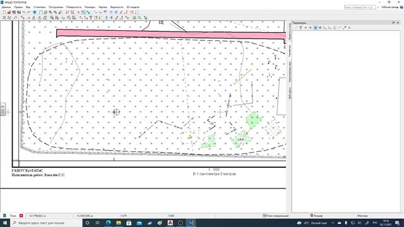Click the Исполнитель работ caption text
This screenshot has width=404, height=227.
39,175
